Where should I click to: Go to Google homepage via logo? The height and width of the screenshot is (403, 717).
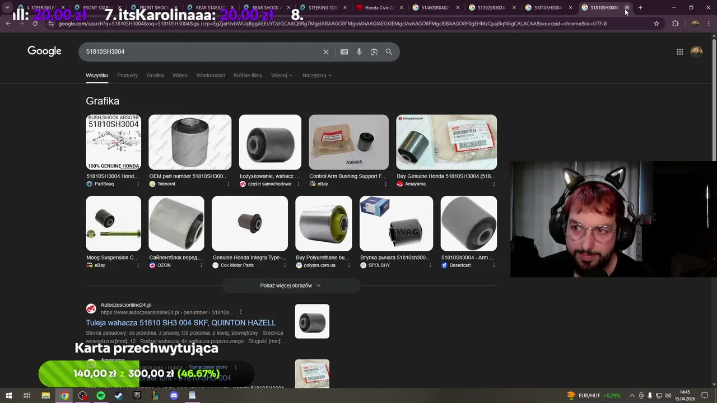44,51
